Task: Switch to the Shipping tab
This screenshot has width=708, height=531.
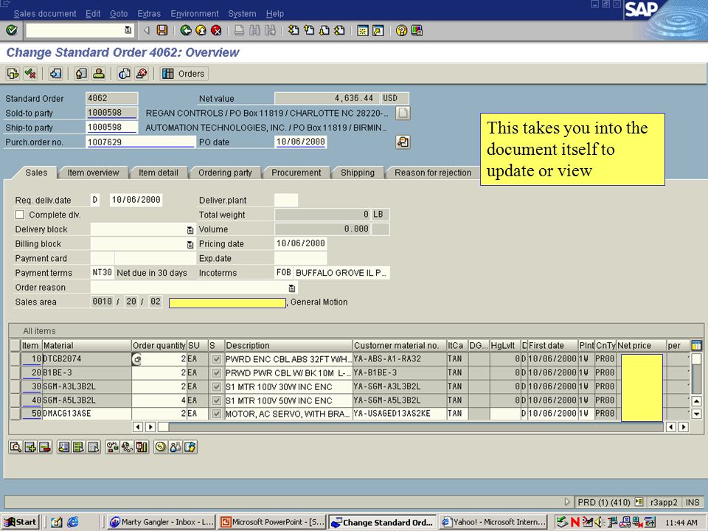Action: point(357,173)
